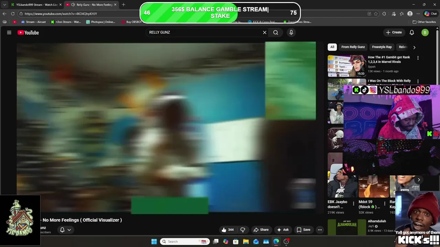
Task: Open File Explorer from the taskbar
Action: click(246, 242)
